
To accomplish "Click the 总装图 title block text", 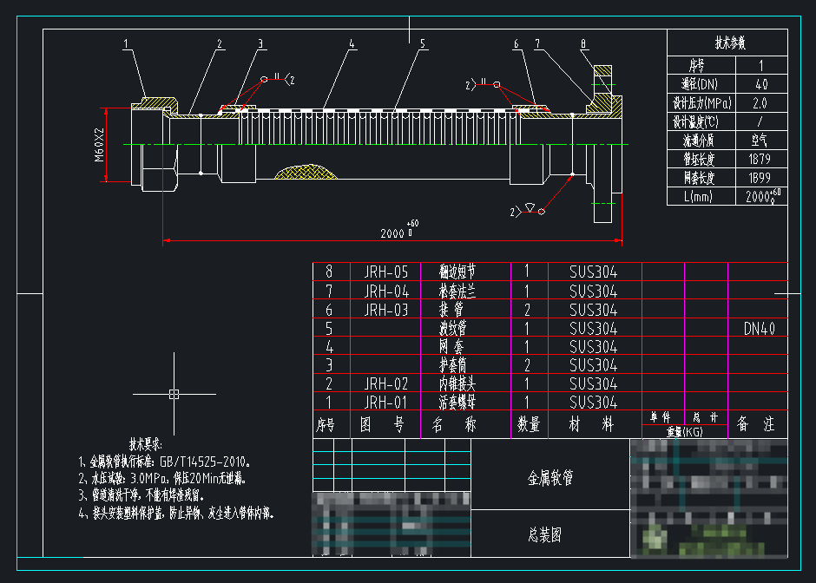I will (544, 534).
